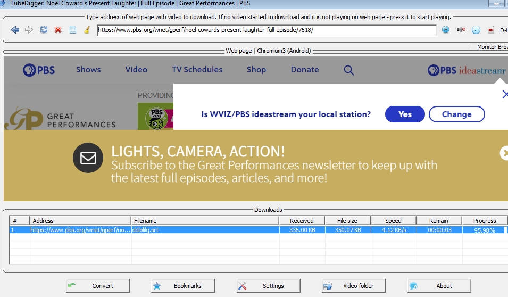This screenshot has height=297, width=508.
Task: Click the 336.00 KB received value
Action: coord(302,230)
